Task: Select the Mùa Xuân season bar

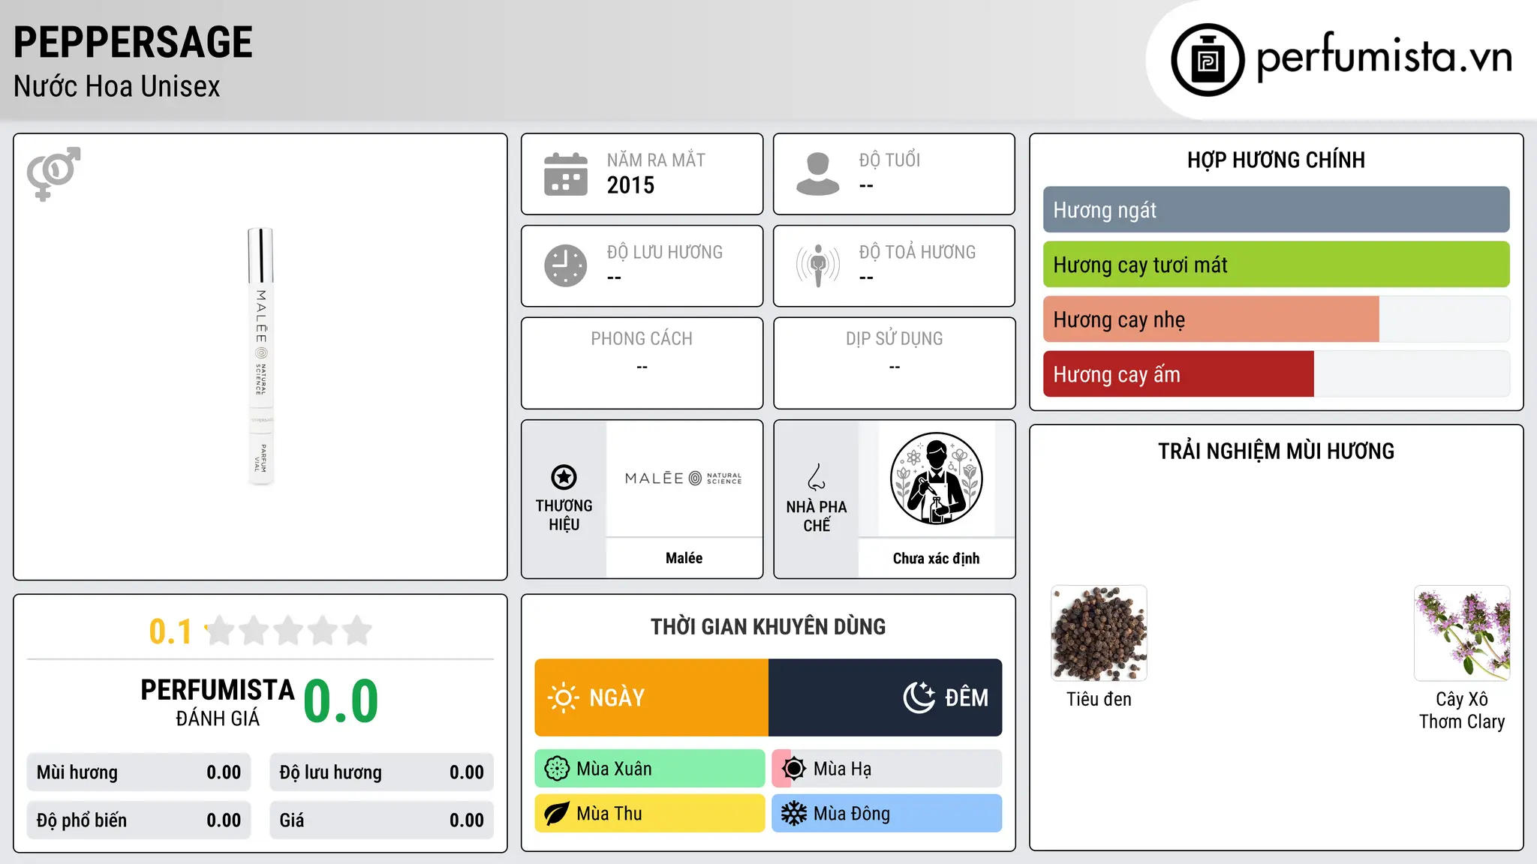Action: tap(650, 769)
